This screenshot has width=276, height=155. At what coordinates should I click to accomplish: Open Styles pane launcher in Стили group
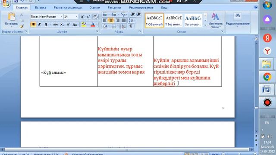coord(222,31)
